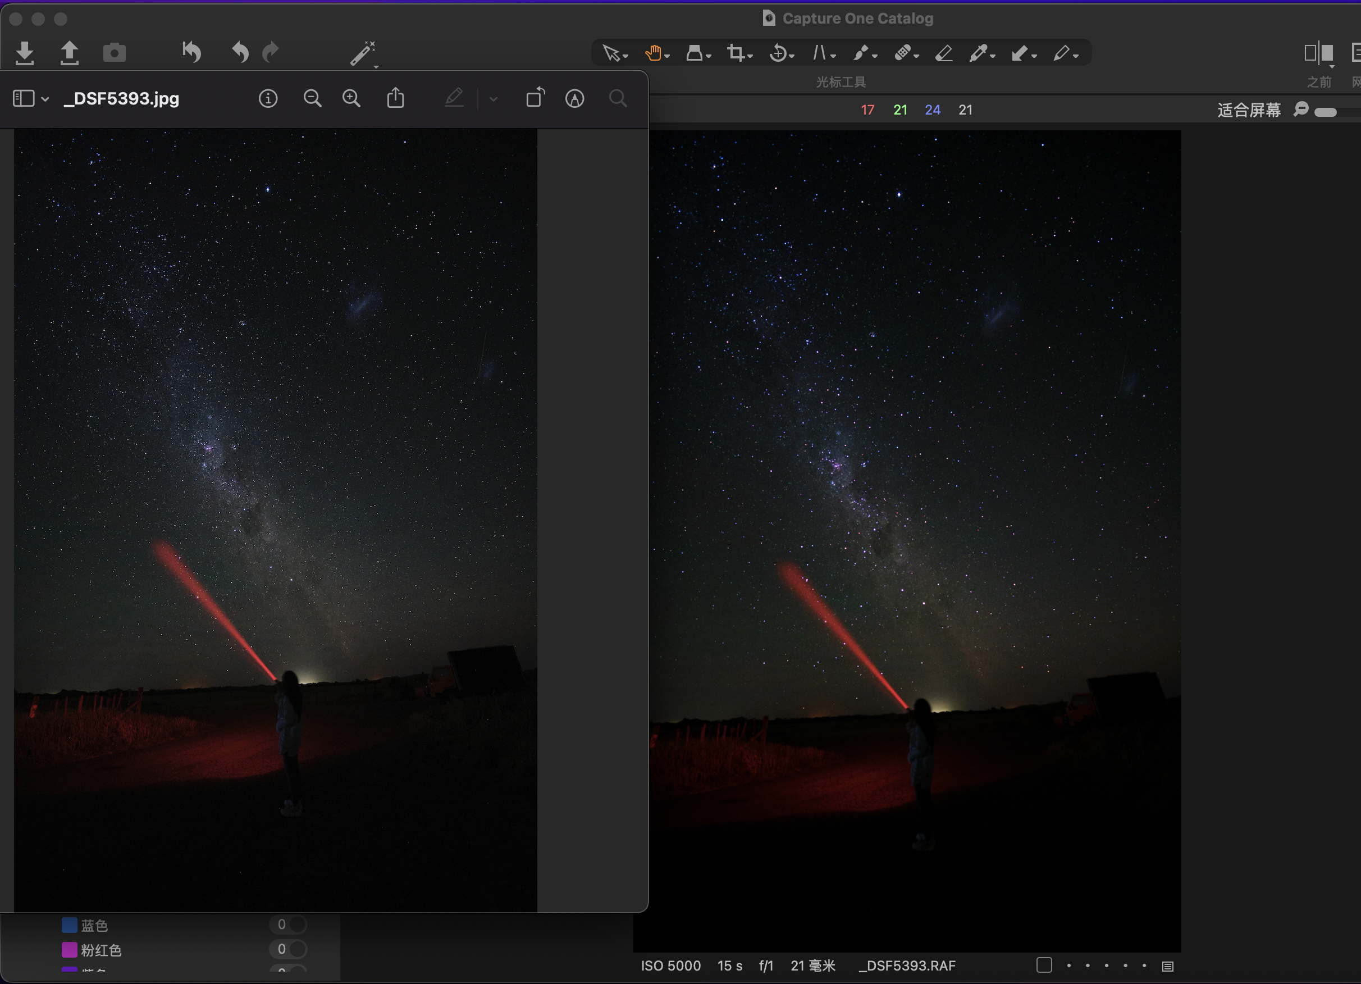Click the night-sky photo in Capture One viewer

[915, 540]
